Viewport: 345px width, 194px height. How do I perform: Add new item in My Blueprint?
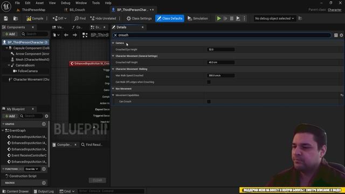pos(10,116)
